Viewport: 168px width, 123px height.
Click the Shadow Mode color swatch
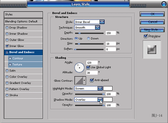[108, 100]
